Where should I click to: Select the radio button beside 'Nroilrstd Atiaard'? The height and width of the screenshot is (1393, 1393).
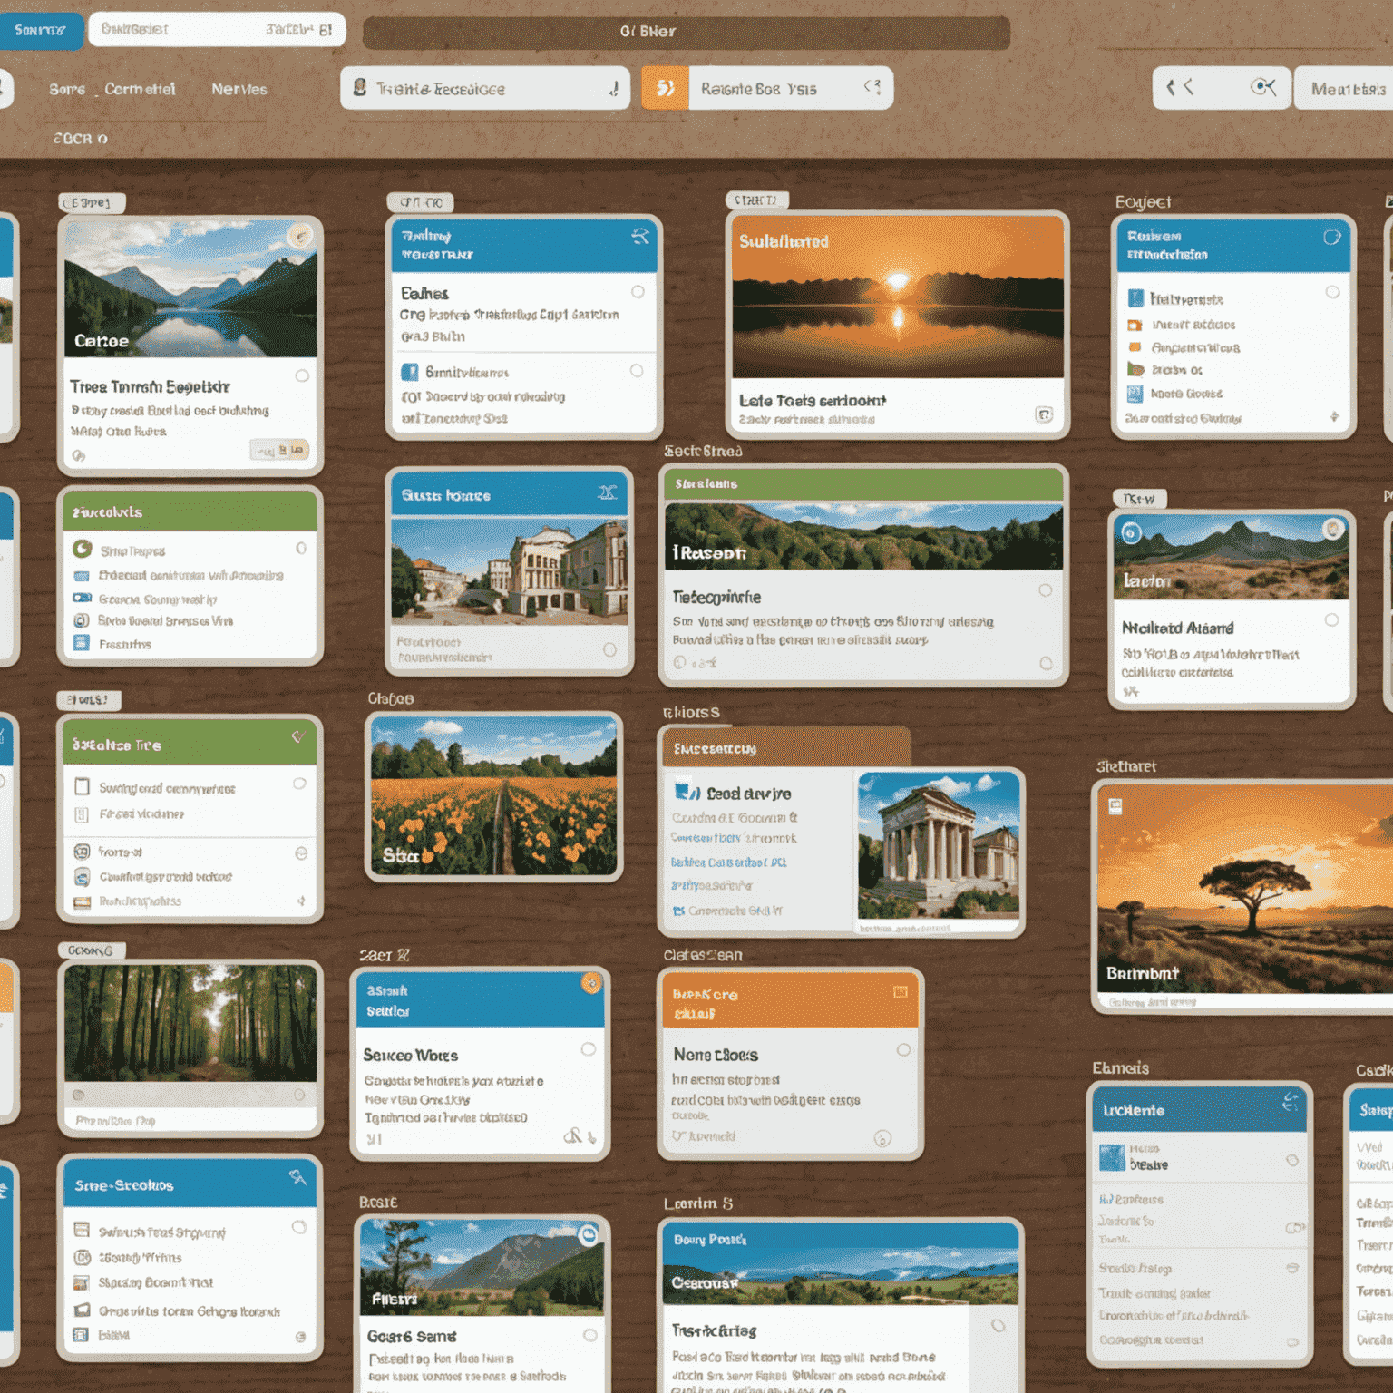(1331, 620)
